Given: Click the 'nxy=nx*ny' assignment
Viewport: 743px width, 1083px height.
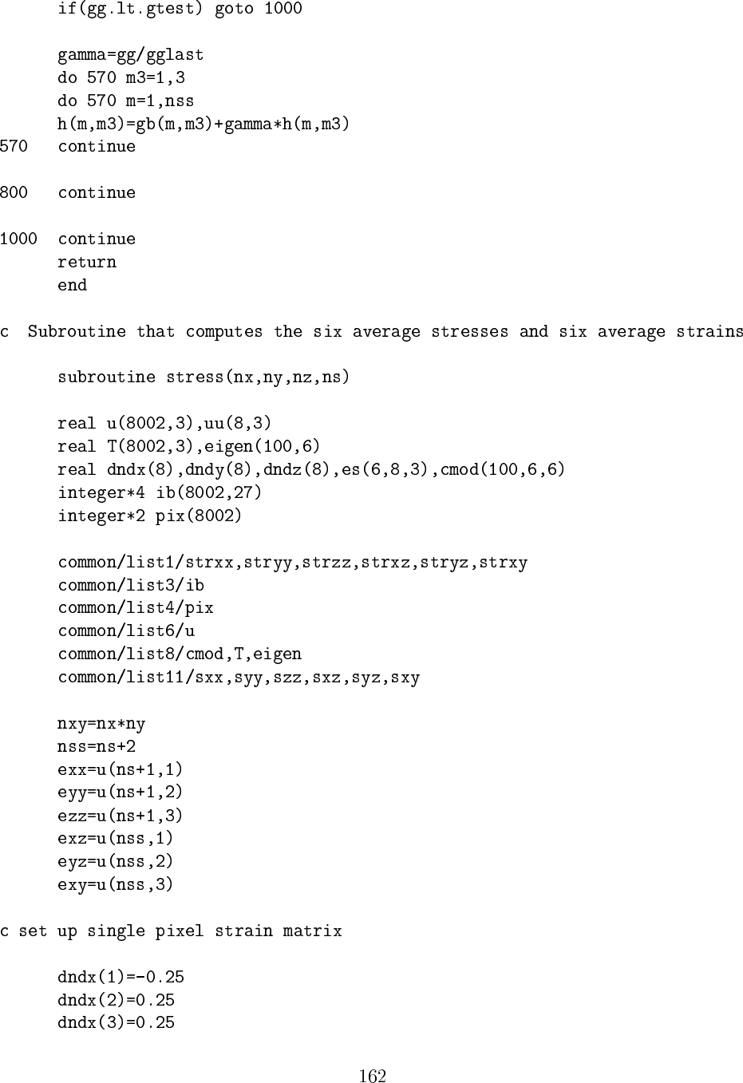Looking at the screenshot, I should (101, 725).
